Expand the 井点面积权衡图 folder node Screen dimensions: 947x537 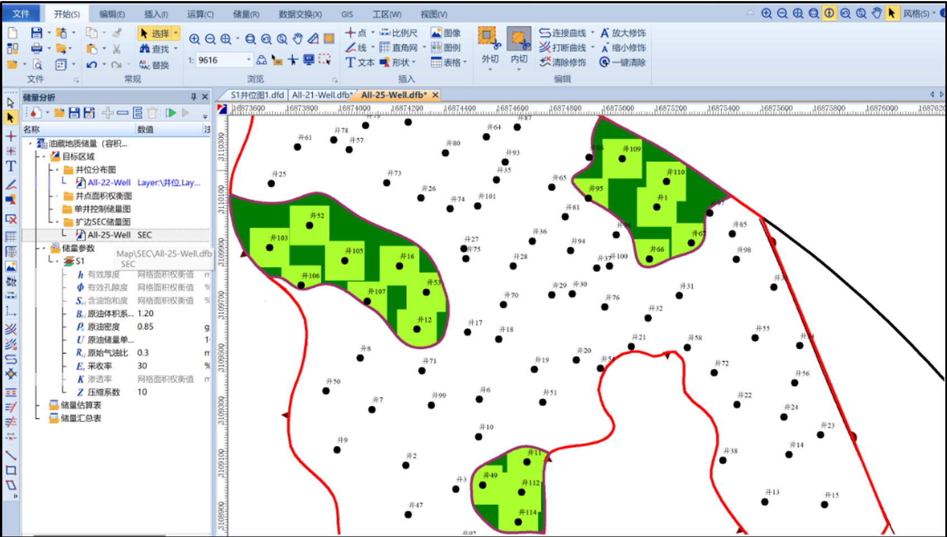coord(57,196)
